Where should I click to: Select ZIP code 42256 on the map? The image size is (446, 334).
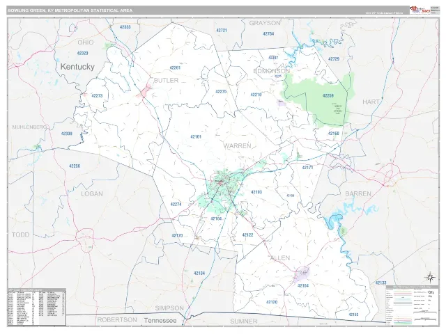(x=75, y=166)
